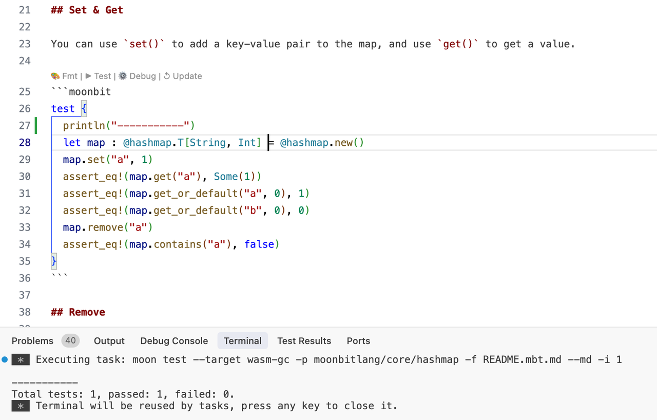
Task: Select the Terminal tab
Action: coord(242,341)
